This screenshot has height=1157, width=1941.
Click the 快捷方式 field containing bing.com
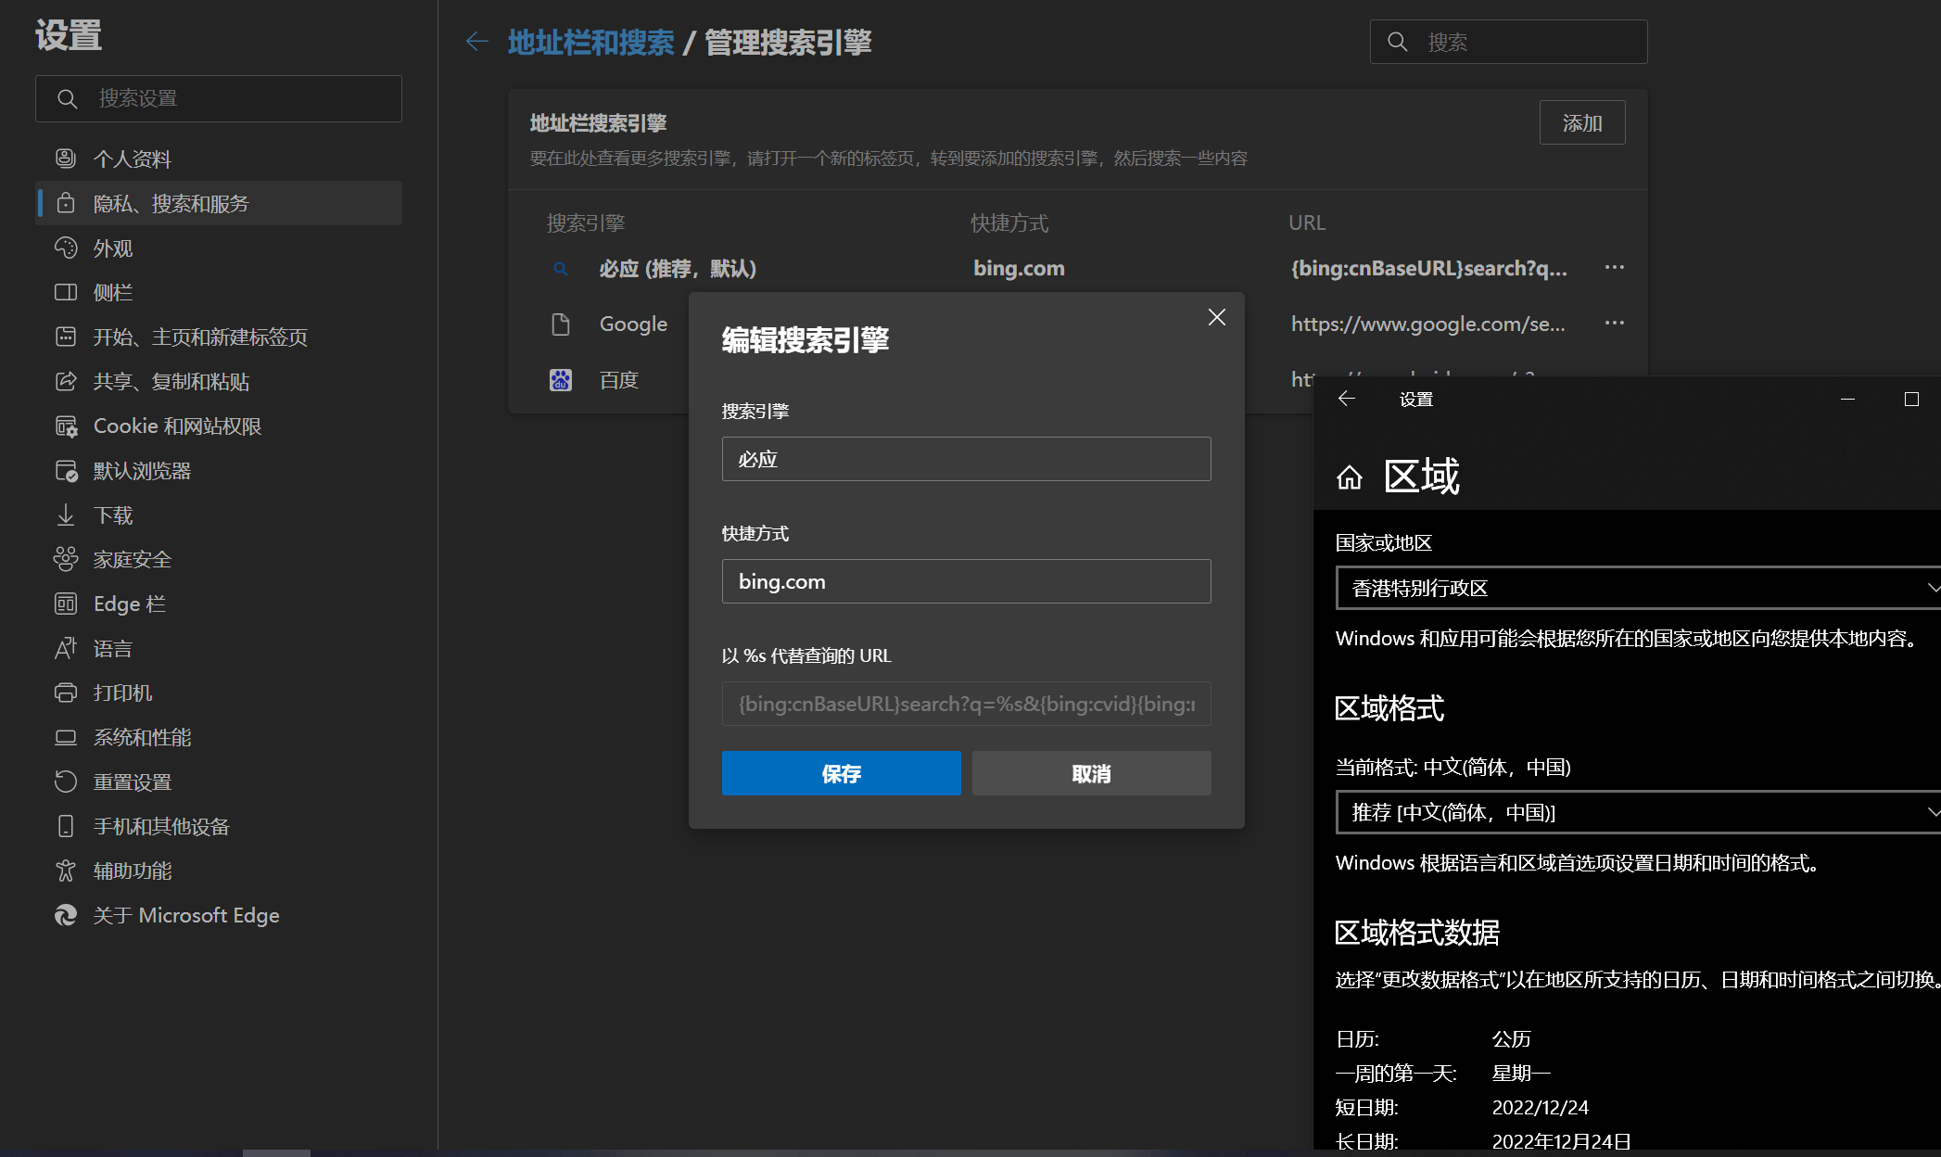(x=966, y=581)
